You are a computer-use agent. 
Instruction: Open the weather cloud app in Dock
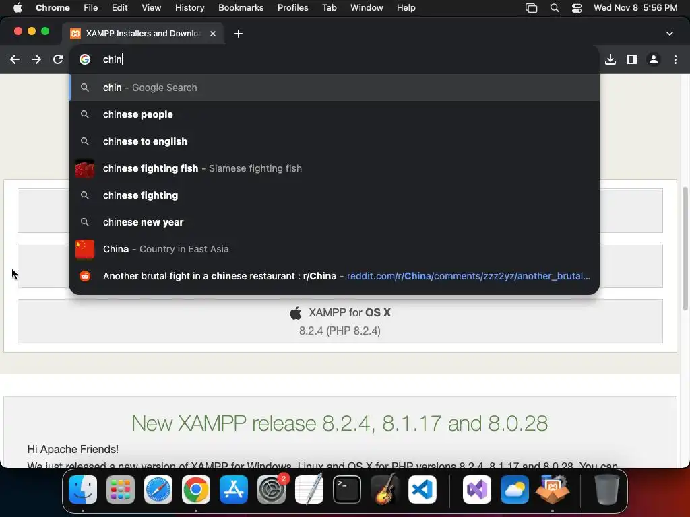click(x=515, y=489)
